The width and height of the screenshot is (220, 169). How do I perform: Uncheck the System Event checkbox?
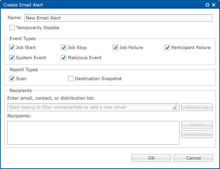point(12,57)
